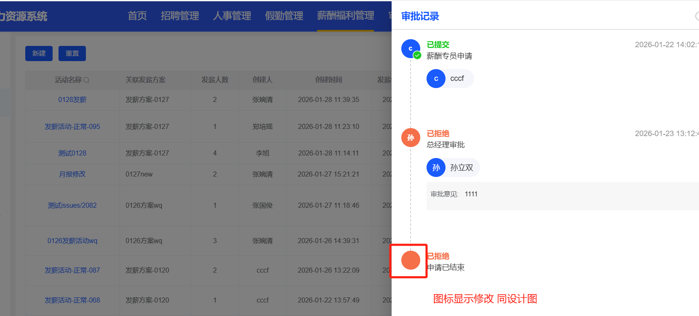Screen dimensions: 699x316
Task: Click headcount 3 in the 0126发薪活动wq row
Action: click(215, 241)
